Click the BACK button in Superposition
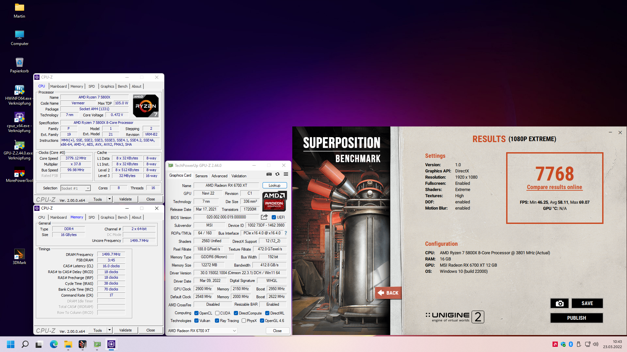Image resolution: width=627 pixels, height=352 pixels. point(388,293)
